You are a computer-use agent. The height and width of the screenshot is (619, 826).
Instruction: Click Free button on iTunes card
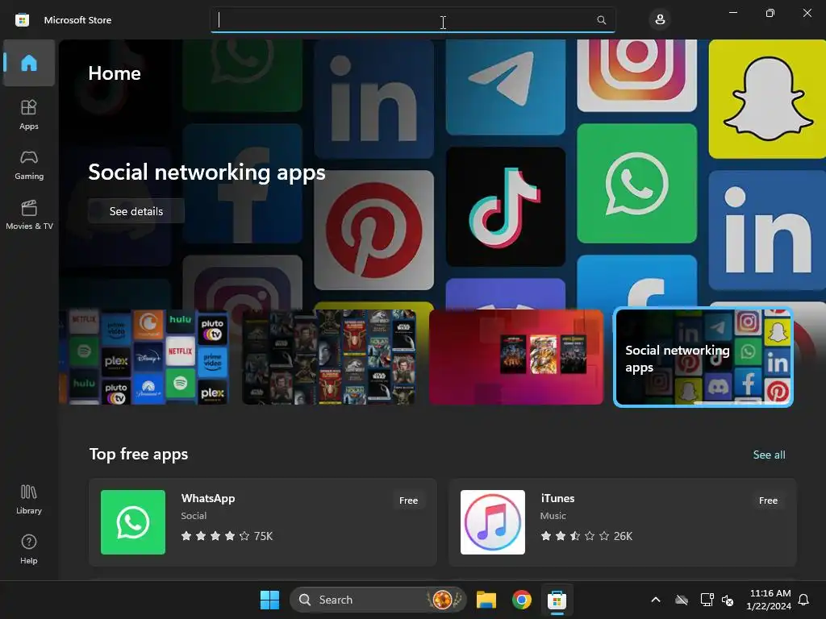click(x=768, y=501)
